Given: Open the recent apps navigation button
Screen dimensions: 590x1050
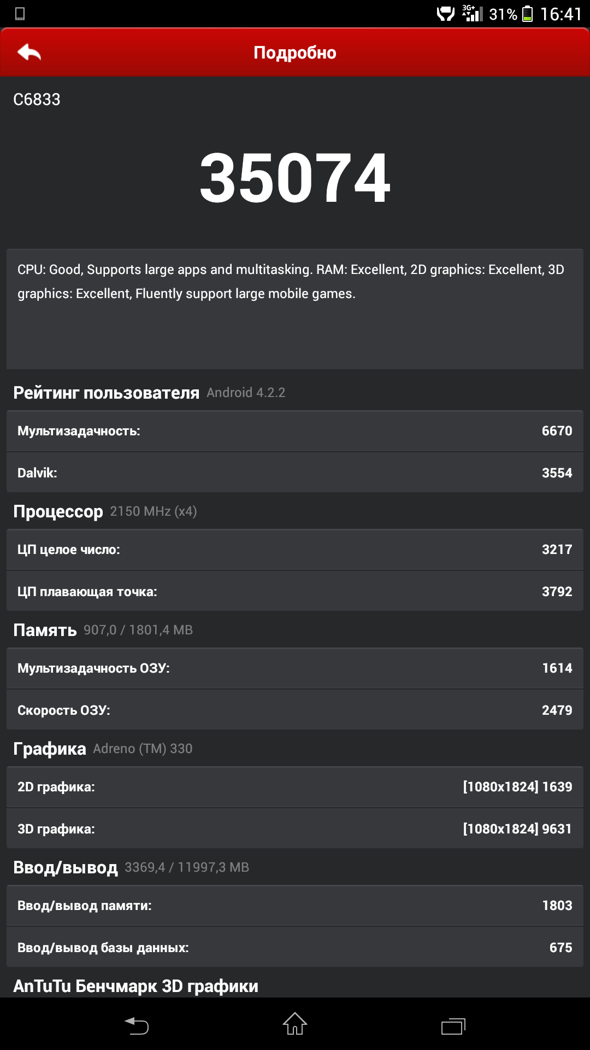Looking at the screenshot, I should point(453,1025).
